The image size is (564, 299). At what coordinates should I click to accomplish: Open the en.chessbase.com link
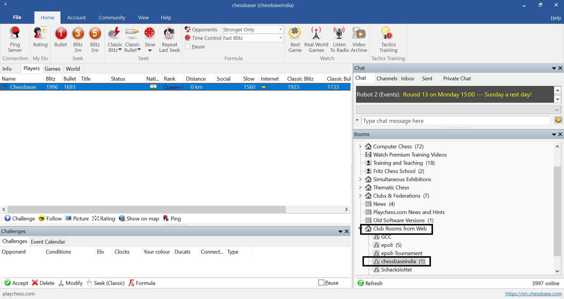[x=533, y=294]
